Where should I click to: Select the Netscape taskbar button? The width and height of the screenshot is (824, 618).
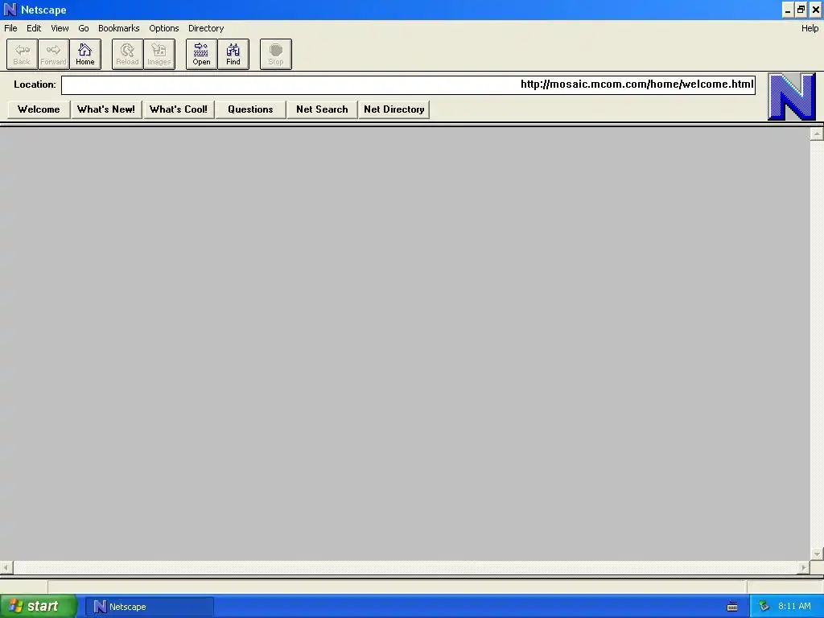point(149,607)
